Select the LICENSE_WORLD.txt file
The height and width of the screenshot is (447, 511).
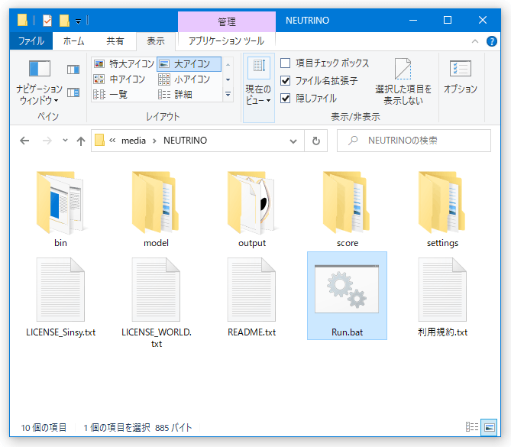click(157, 302)
